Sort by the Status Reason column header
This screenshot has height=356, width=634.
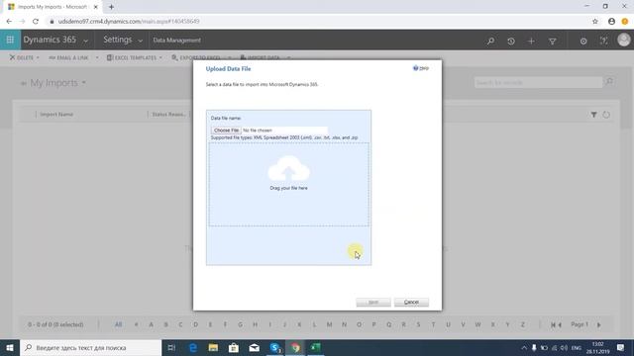(168, 115)
